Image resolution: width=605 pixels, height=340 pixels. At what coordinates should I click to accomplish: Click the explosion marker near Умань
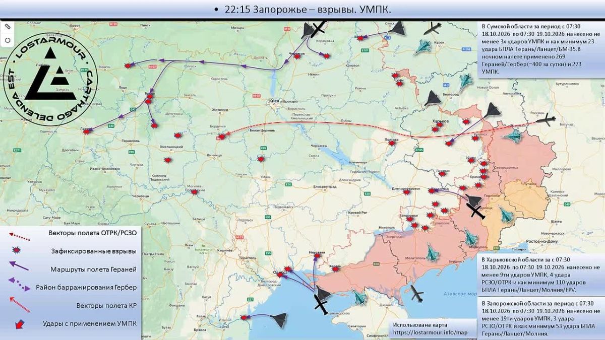tap(261, 159)
